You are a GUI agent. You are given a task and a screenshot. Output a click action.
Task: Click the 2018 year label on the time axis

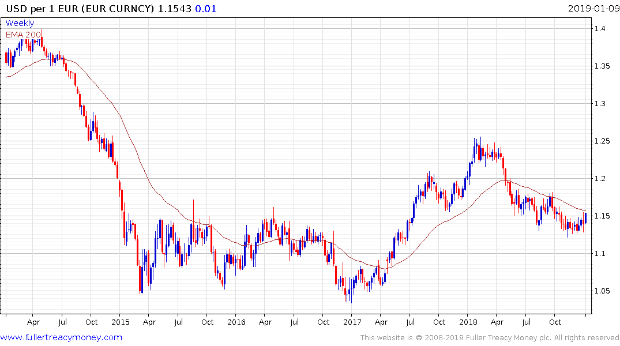(468, 322)
